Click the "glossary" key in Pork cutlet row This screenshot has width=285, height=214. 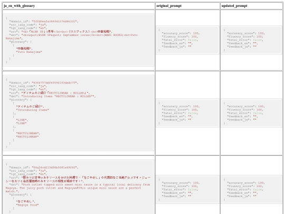tap(17, 194)
